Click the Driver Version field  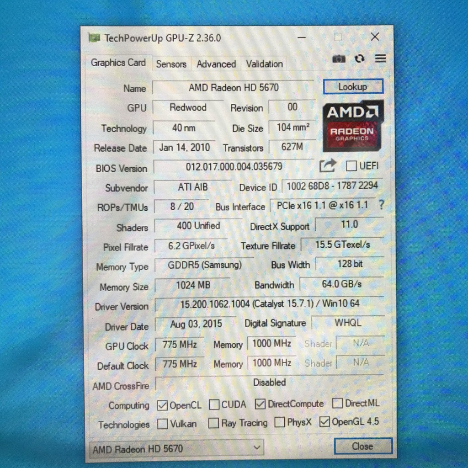[270, 304]
